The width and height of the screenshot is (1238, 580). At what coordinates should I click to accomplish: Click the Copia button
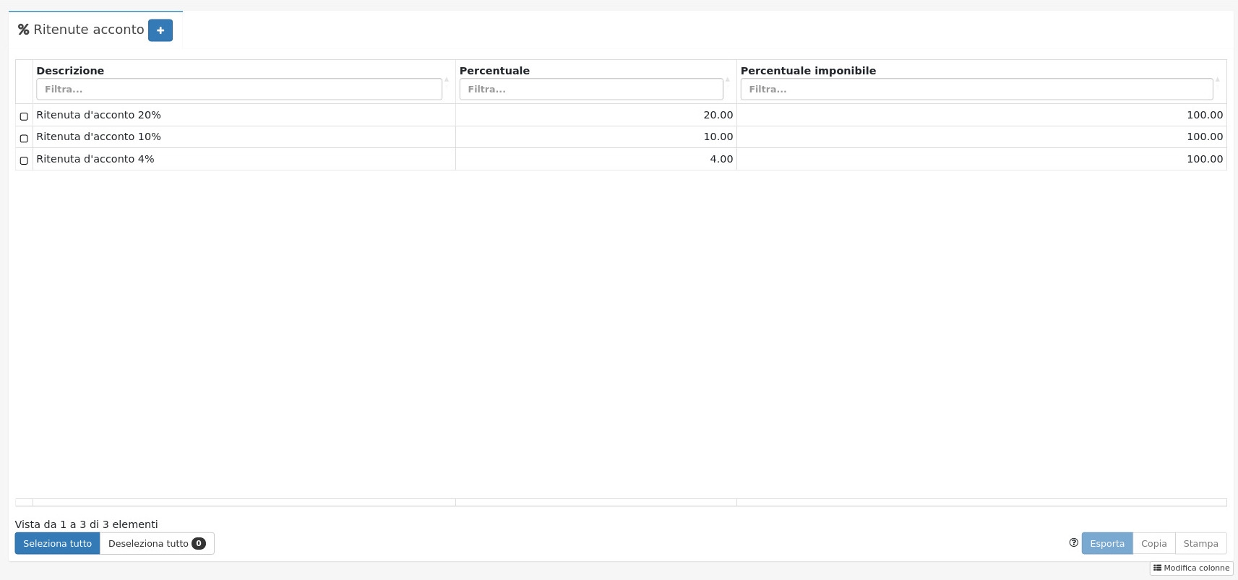click(x=1153, y=543)
